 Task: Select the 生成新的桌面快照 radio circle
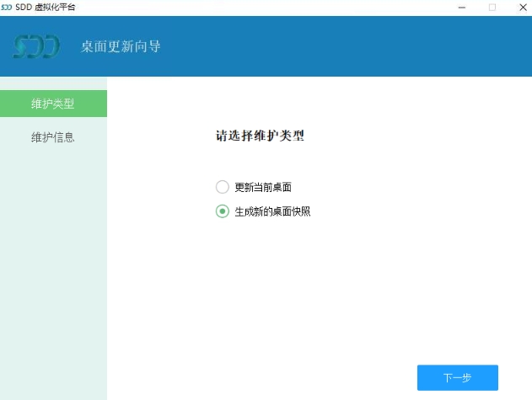coord(223,211)
